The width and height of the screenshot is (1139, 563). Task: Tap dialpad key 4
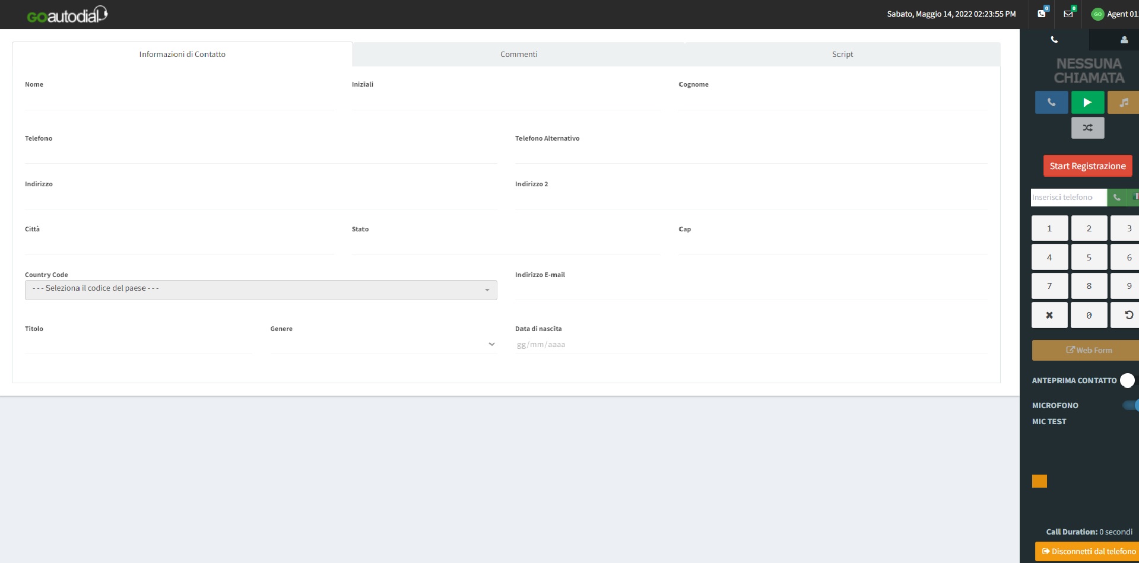tap(1049, 257)
